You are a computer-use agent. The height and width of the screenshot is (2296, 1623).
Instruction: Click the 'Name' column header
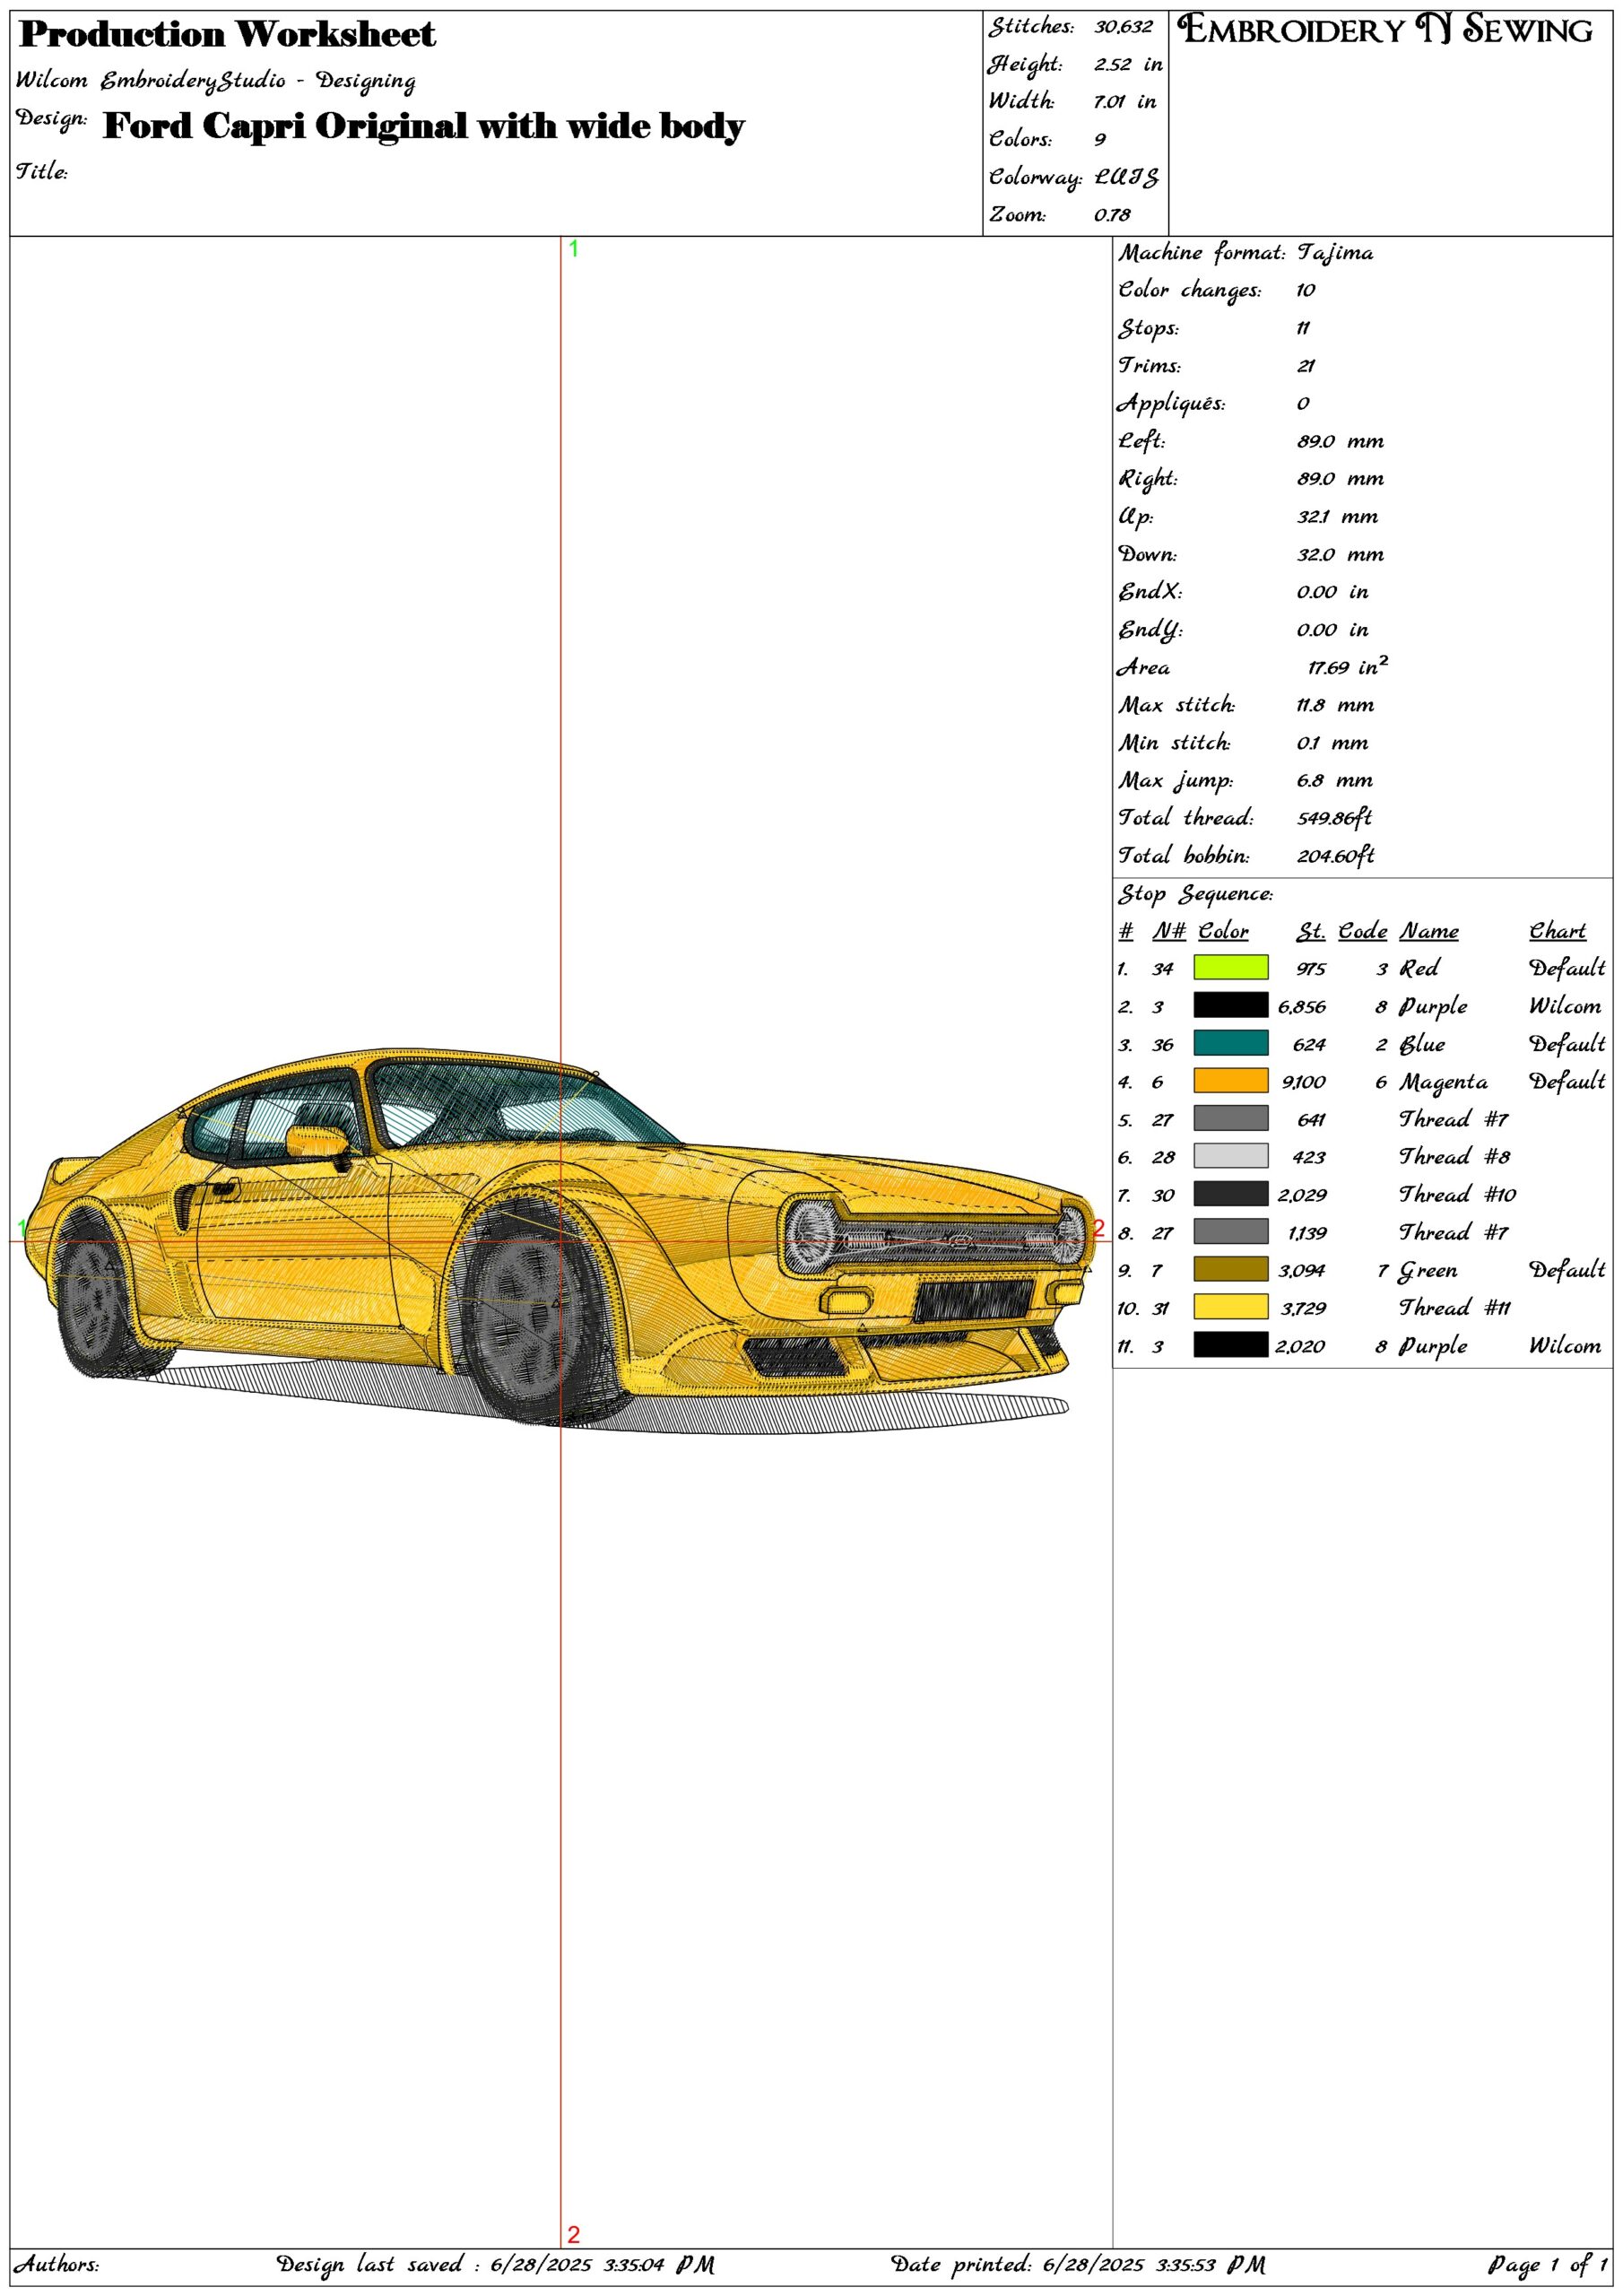pos(1428,931)
